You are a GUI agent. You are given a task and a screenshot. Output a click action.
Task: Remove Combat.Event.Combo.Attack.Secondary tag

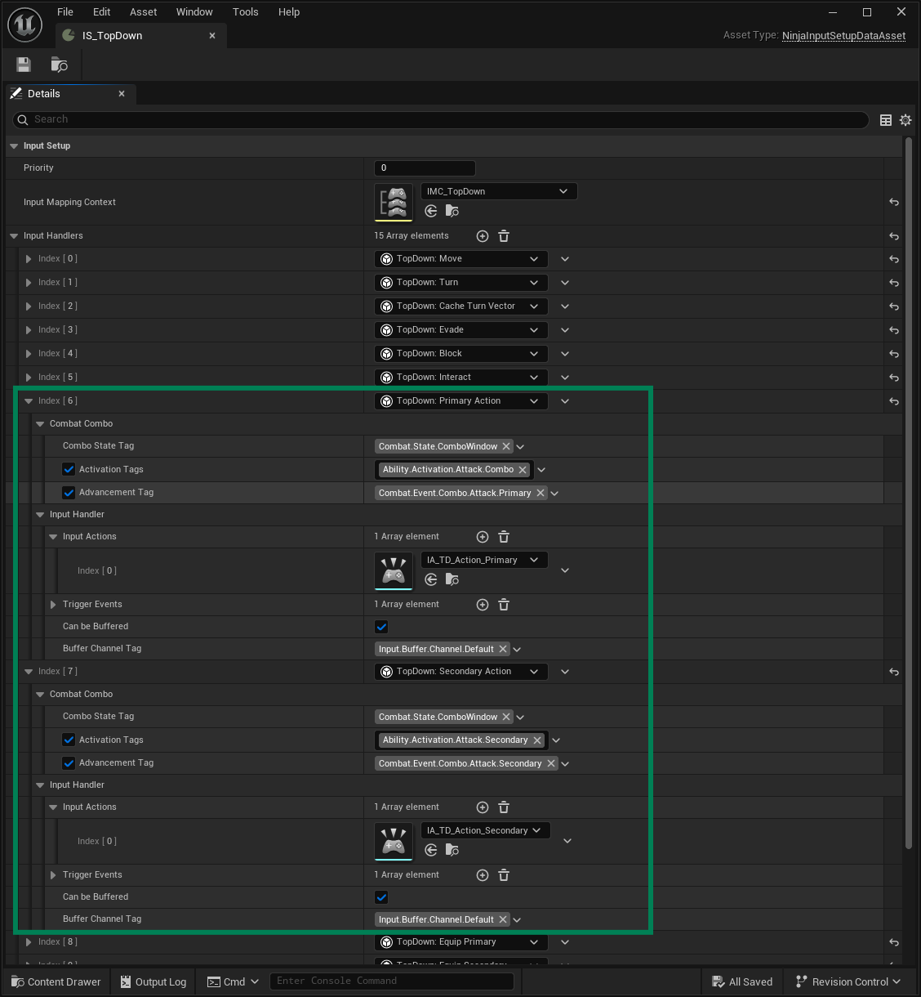[x=551, y=763]
